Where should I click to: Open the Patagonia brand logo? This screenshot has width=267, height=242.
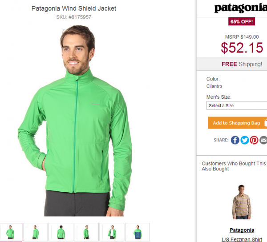[241, 8]
